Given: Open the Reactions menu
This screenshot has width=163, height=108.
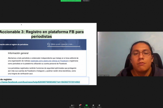Looking at the screenshot, I should 99,106.
